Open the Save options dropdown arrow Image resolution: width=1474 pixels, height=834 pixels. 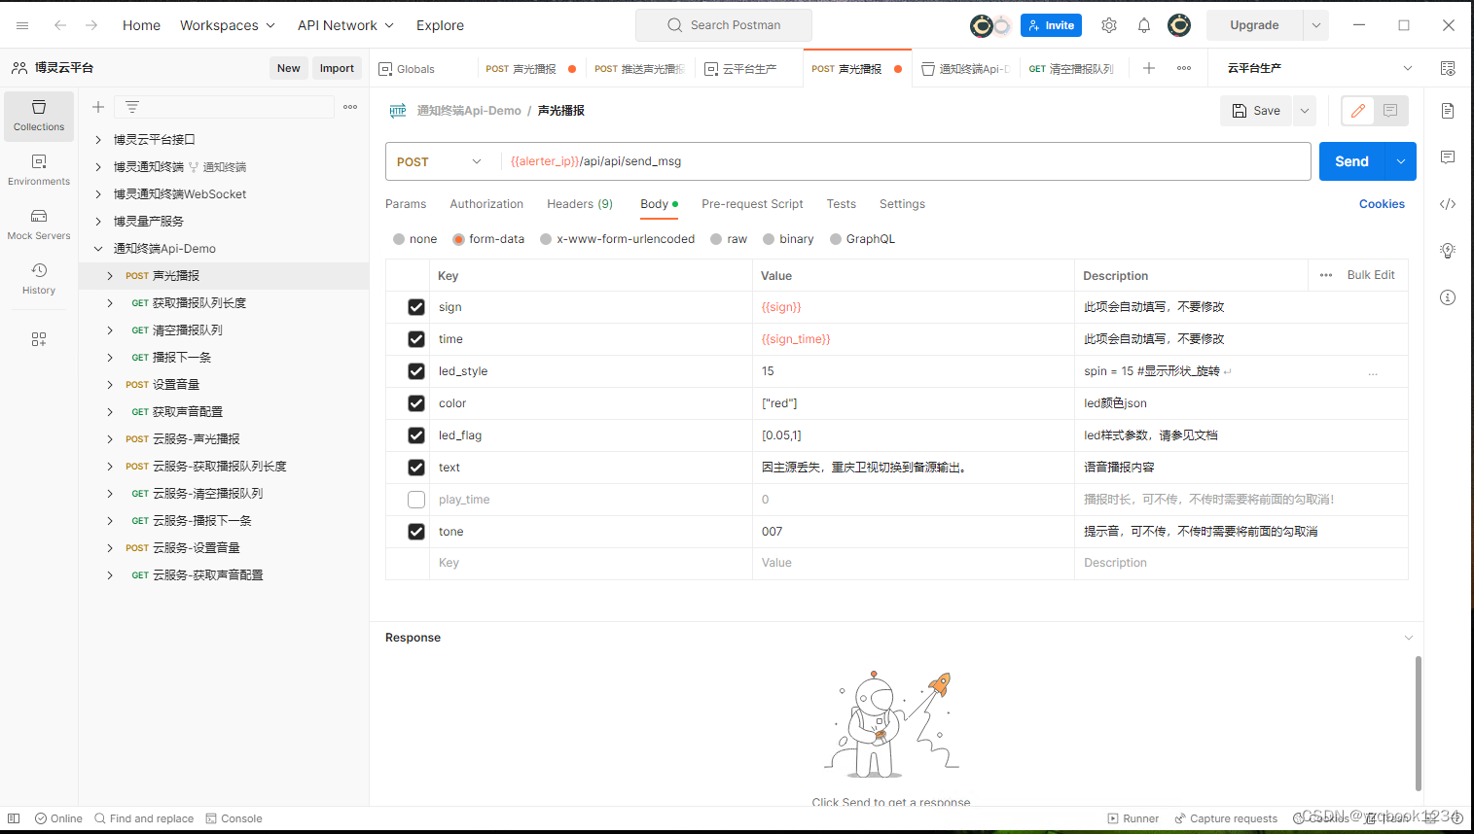tap(1305, 111)
